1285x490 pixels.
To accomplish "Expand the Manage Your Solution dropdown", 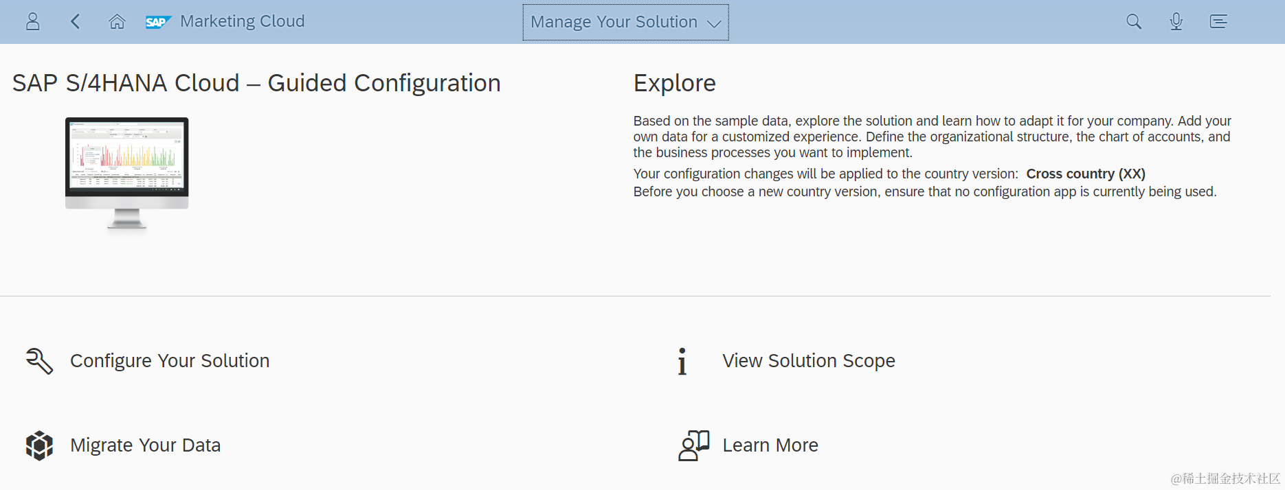I will [x=625, y=22].
